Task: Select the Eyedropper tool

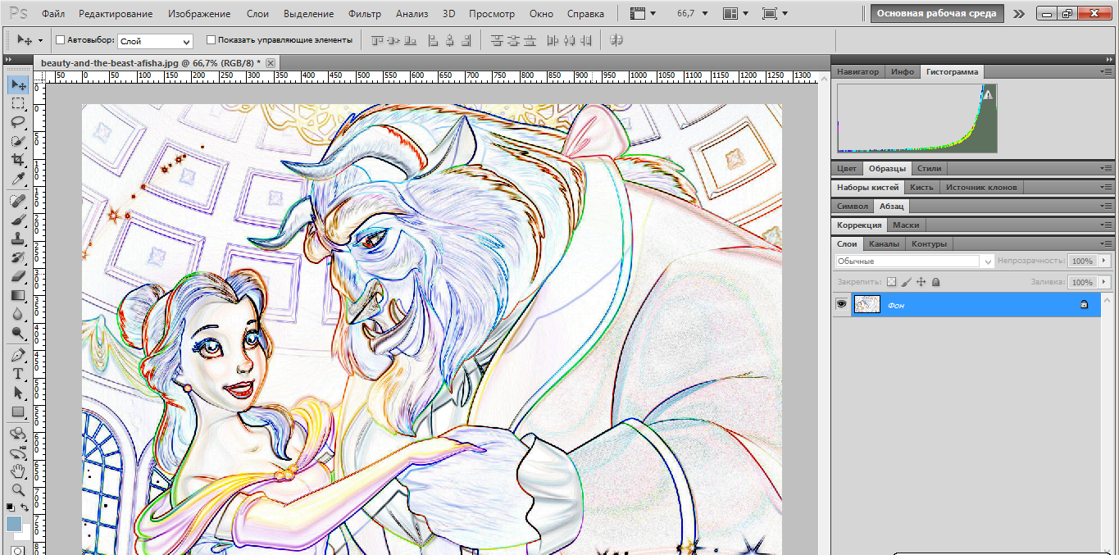Action: [18, 180]
